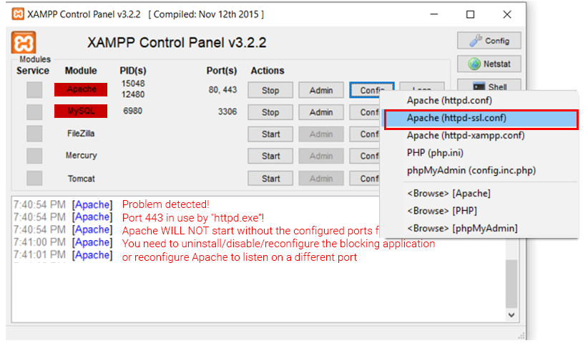Toggle the MySQL service checkbox
The width and height of the screenshot is (588, 343).
pos(34,111)
